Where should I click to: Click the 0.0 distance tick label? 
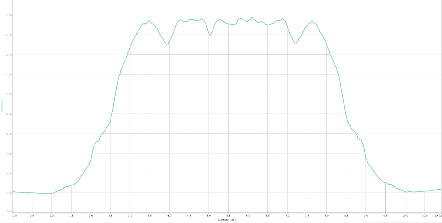coord(15,216)
